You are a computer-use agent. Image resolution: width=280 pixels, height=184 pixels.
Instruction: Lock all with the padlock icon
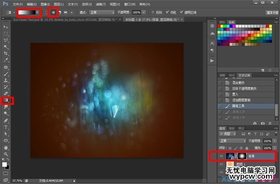[x=247, y=148]
